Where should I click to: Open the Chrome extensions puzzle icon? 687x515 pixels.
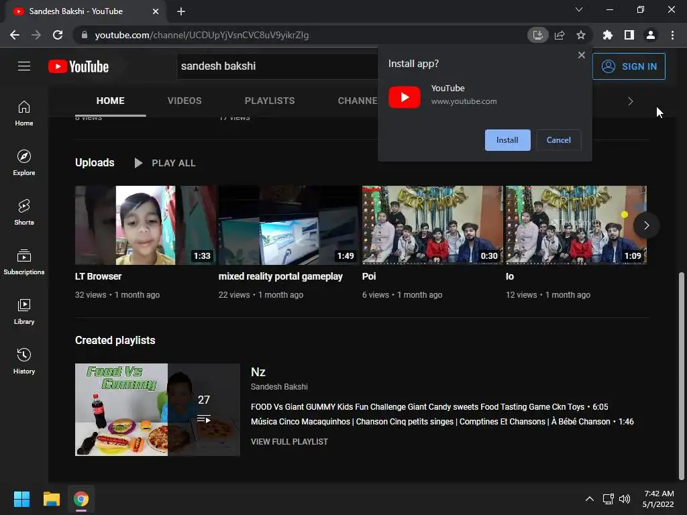coord(607,35)
